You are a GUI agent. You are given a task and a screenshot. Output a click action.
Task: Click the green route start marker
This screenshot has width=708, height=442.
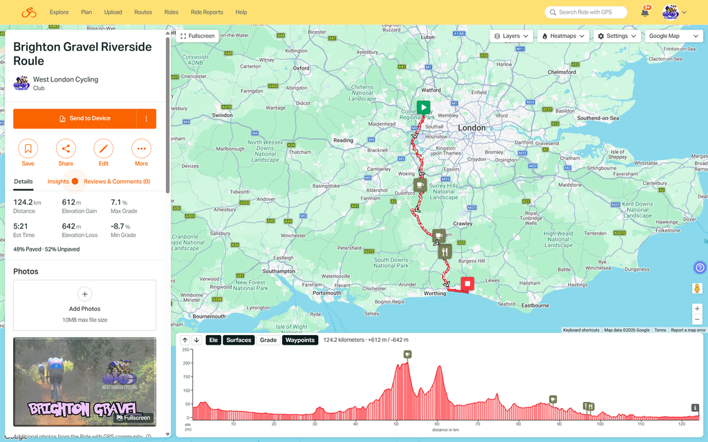coord(423,107)
